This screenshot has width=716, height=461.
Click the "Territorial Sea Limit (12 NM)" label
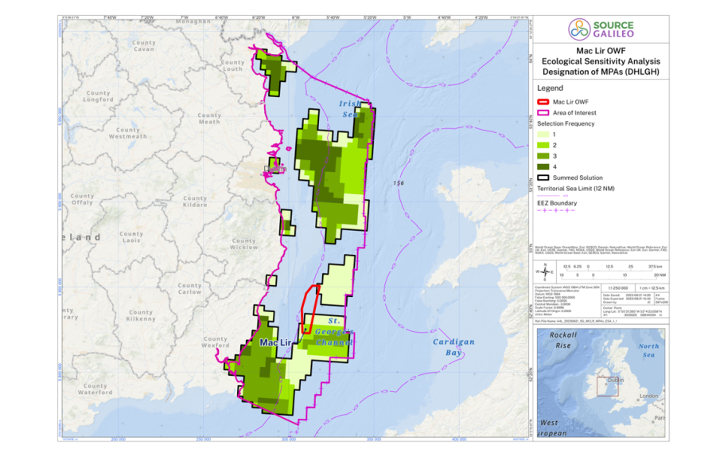tap(576, 189)
